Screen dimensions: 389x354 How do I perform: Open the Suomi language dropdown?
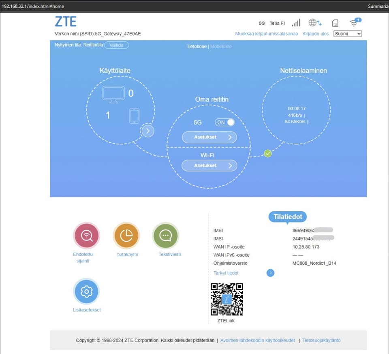pos(348,34)
